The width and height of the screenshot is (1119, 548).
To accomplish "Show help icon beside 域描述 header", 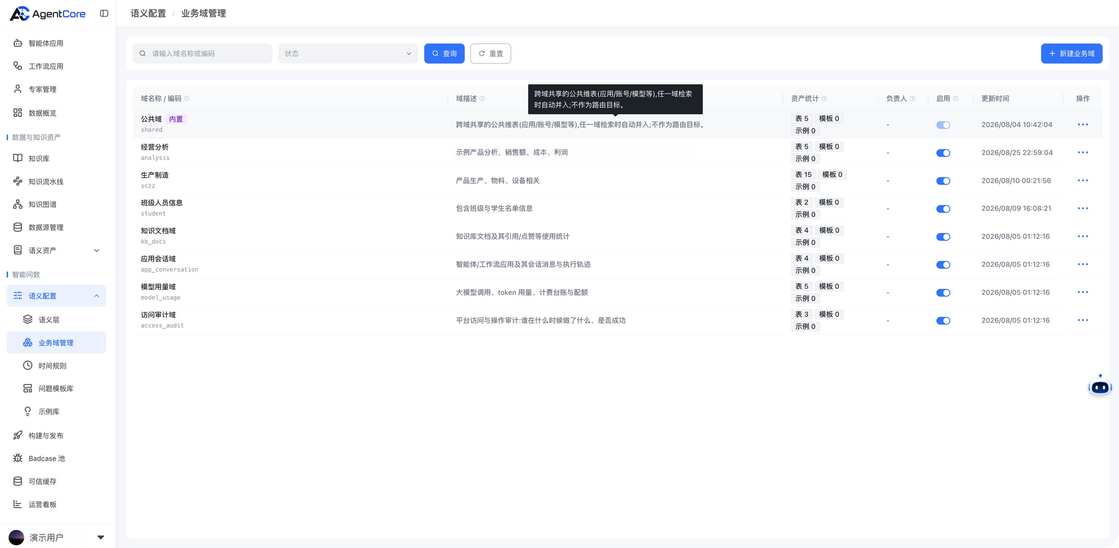I will click(482, 99).
